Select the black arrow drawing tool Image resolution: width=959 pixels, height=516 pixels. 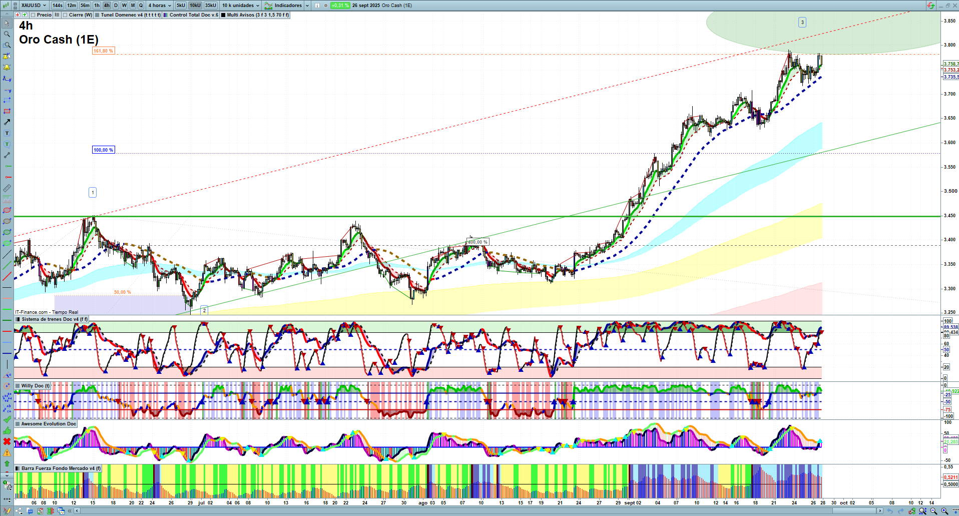[7, 122]
